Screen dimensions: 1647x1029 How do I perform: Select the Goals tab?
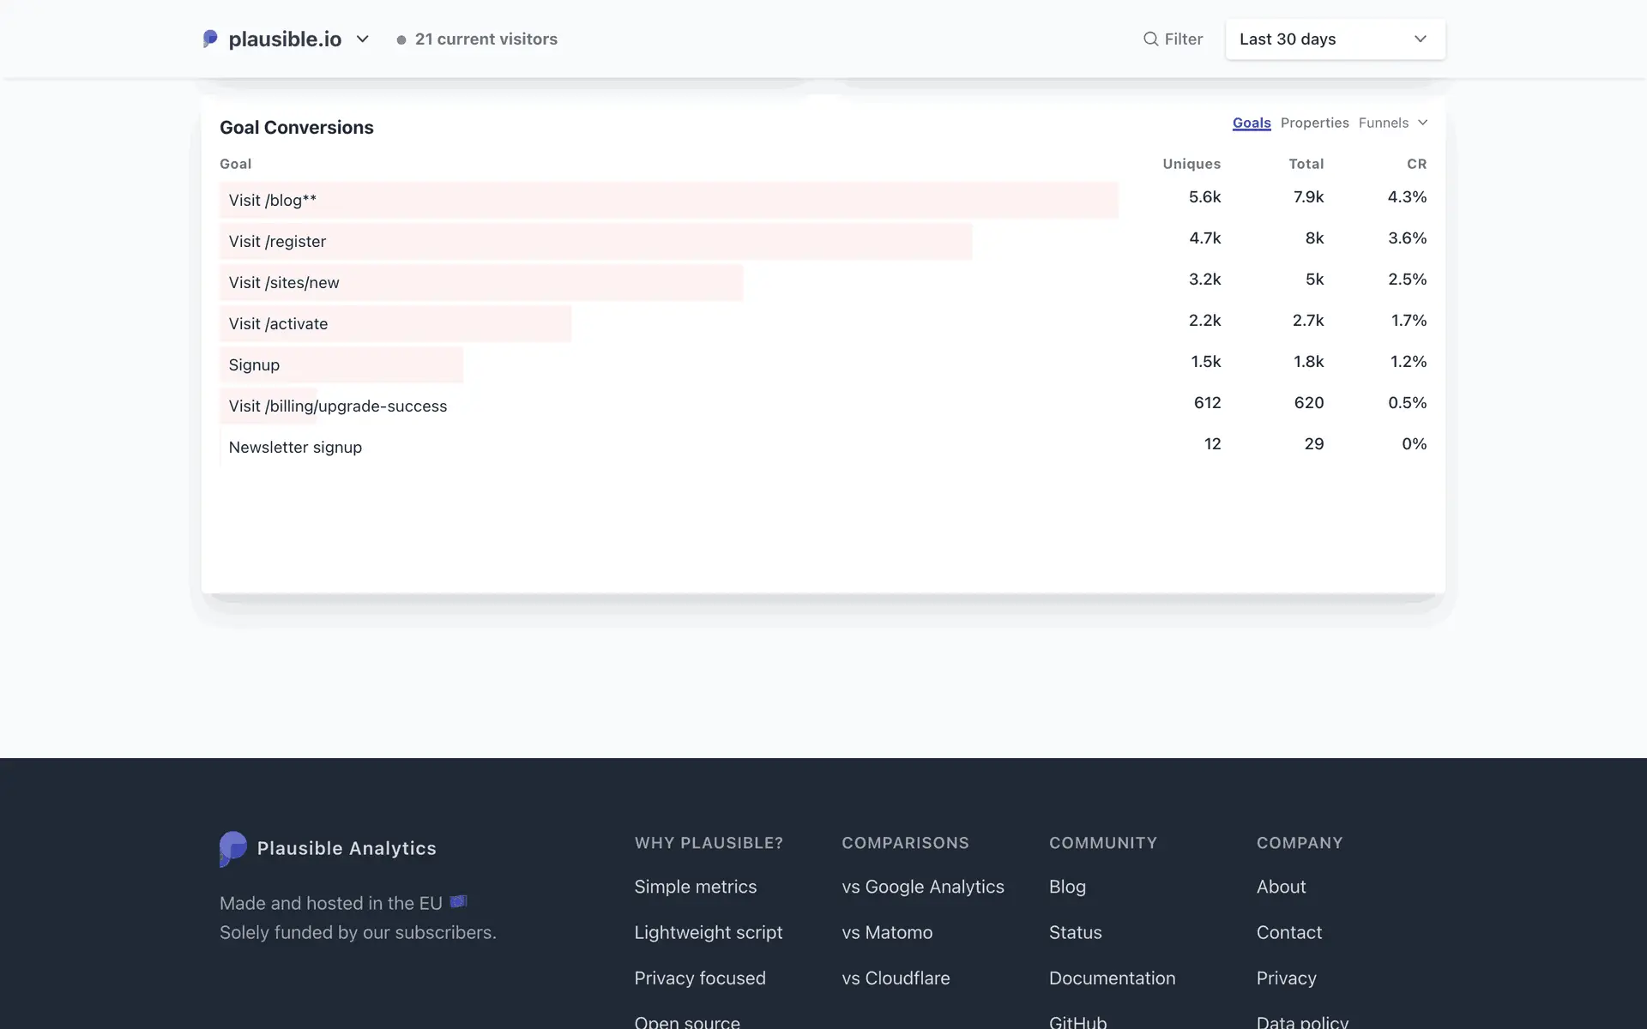tap(1251, 123)
